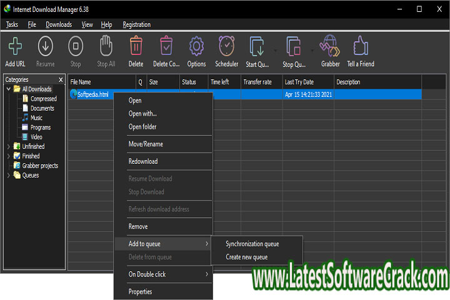450x300 pixels.
Task: Open the Start Queue dropdown arrow
Action: pyautogui.click(x=275, y=51)
